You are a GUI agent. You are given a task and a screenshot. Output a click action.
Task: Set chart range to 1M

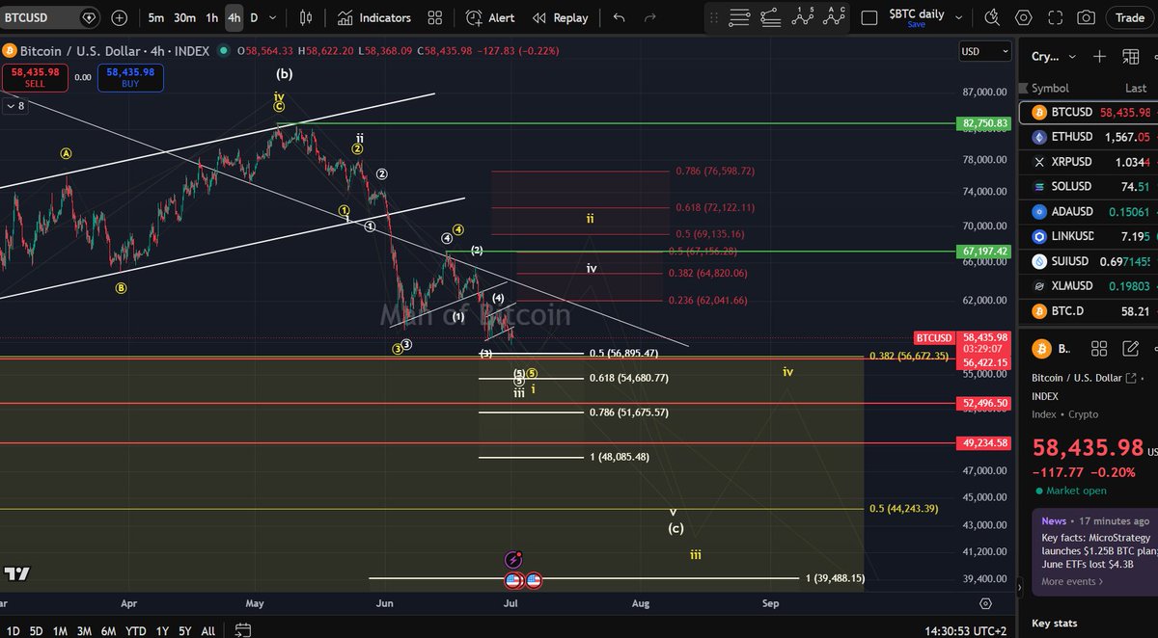coord(60,631)
